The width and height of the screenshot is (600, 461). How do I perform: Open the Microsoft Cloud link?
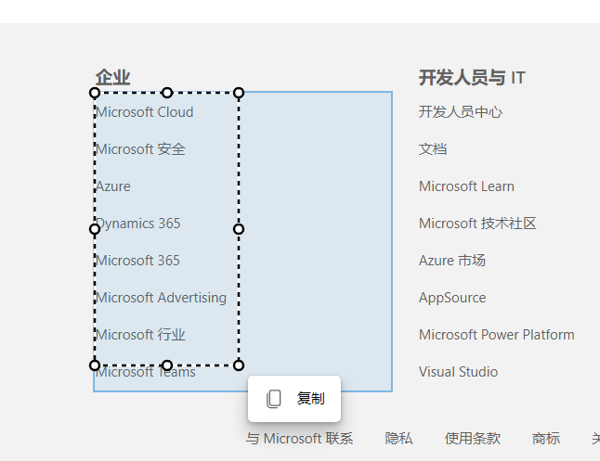[x=145, y=112]
